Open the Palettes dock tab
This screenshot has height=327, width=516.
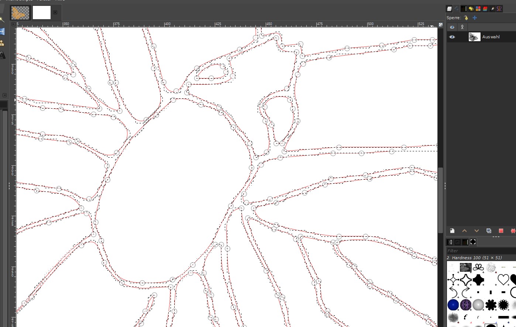click(478, 9)
